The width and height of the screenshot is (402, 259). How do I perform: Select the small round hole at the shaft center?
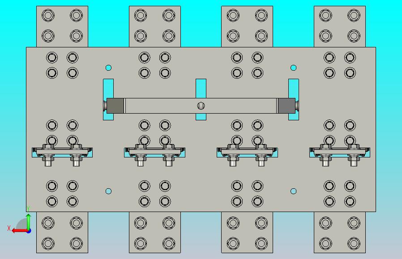(x=201, y=106)
